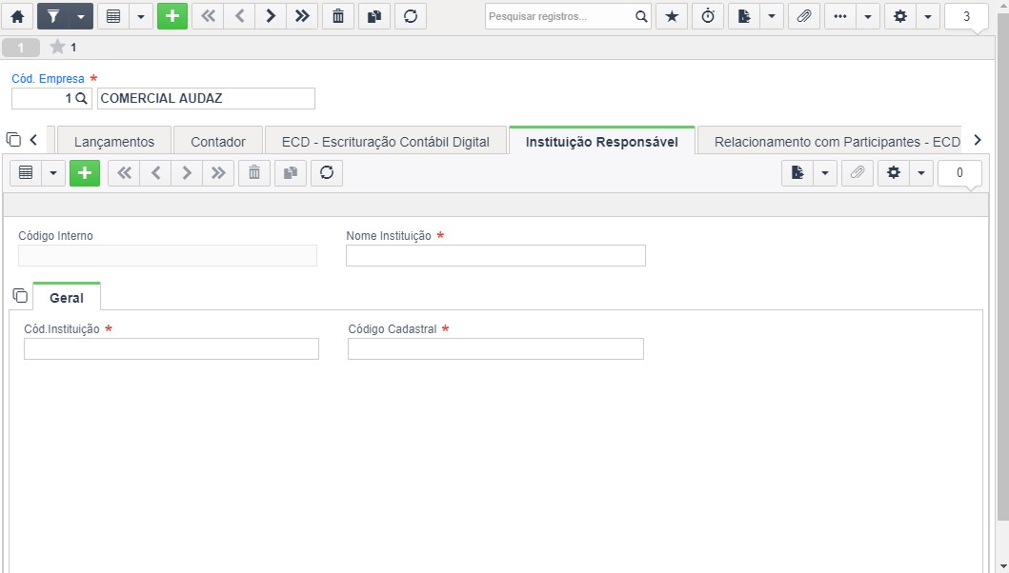Show more tabs with right chevron

pyautogui.click(x=978, y=140)
